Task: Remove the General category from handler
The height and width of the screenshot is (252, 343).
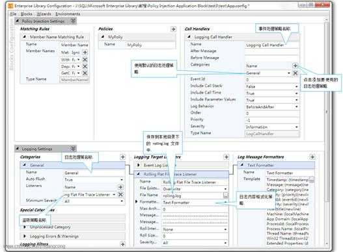Action: (295, 73)
